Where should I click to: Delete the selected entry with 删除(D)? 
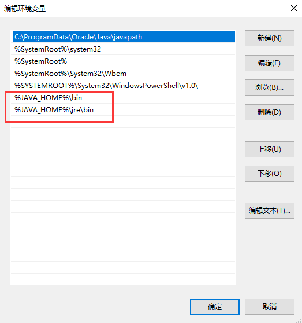coord(269,112)
